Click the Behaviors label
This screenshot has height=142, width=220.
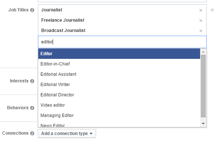click(x=18, y=108)
